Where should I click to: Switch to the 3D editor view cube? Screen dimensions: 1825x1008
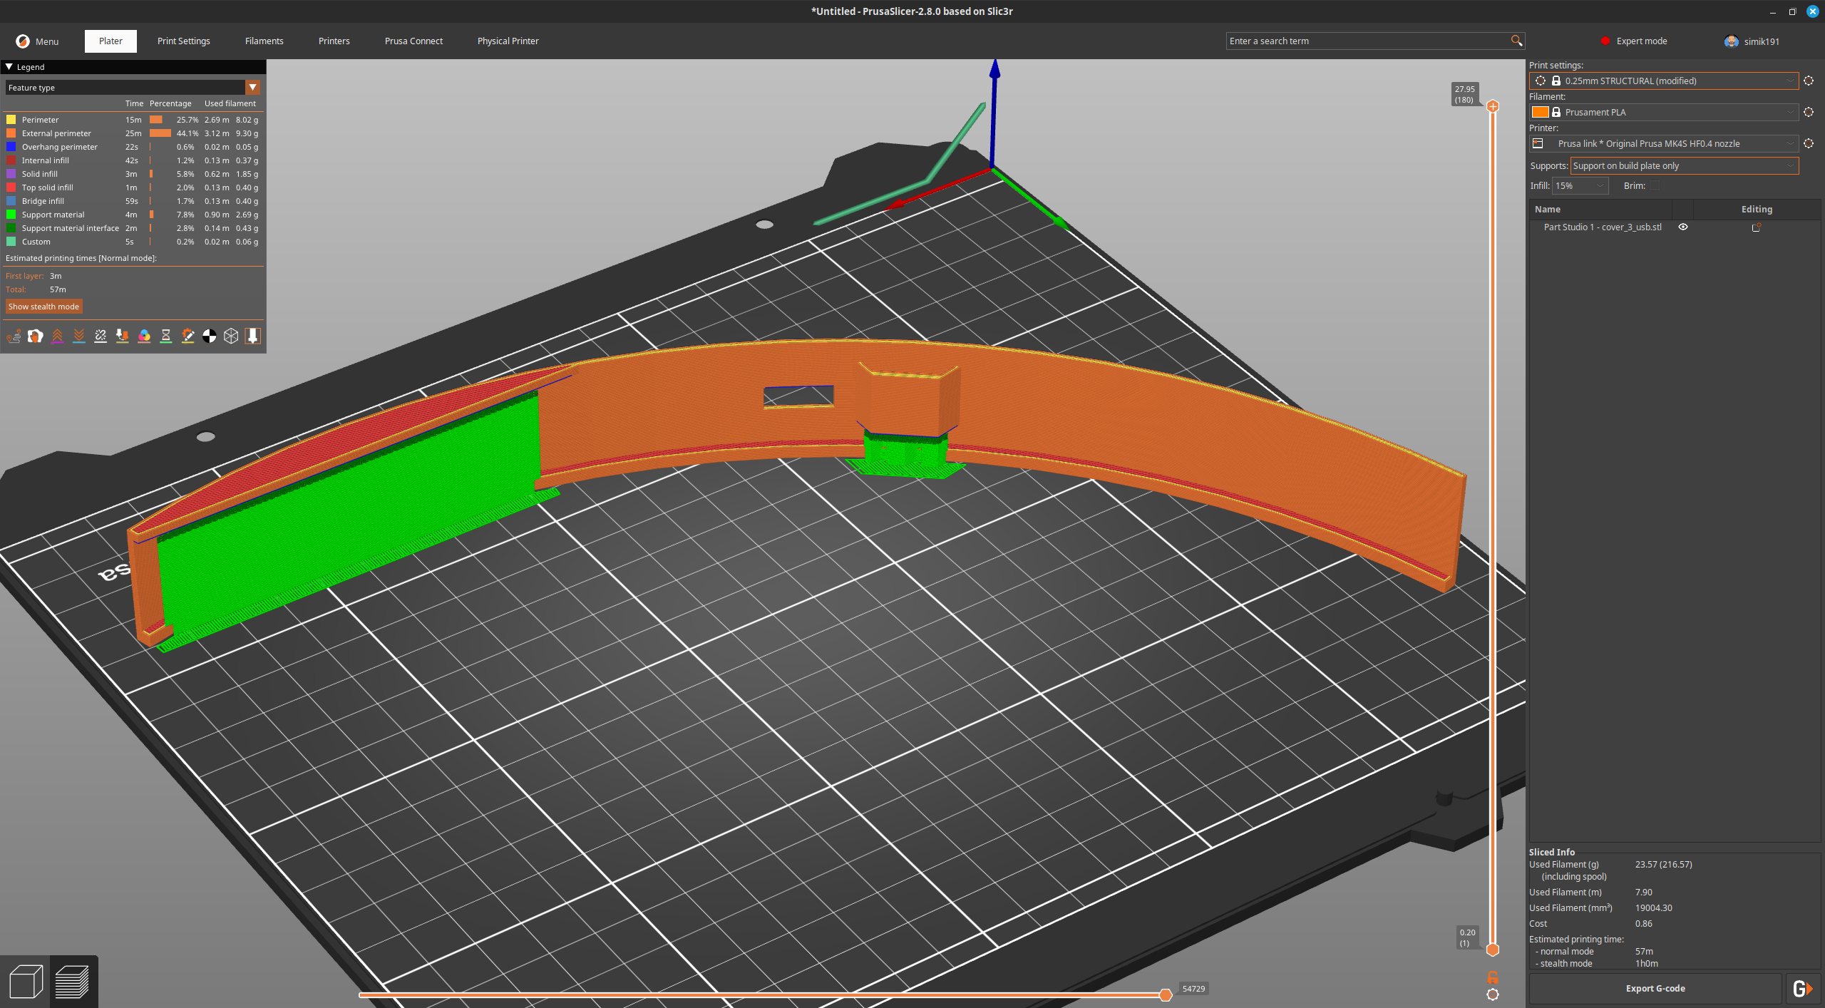tap(26, 982)
